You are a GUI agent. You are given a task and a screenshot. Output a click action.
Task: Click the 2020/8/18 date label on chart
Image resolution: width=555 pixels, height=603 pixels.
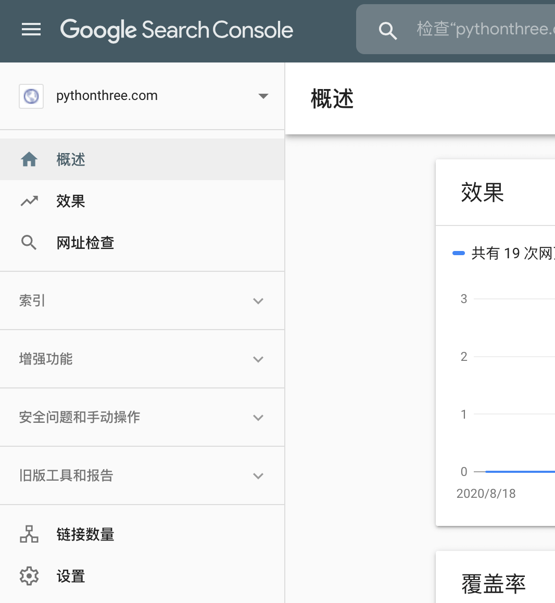(486, 494)
